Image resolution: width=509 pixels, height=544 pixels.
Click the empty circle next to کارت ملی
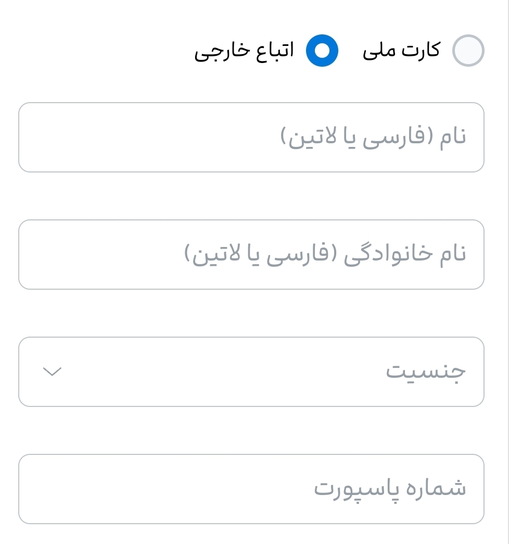467,51
